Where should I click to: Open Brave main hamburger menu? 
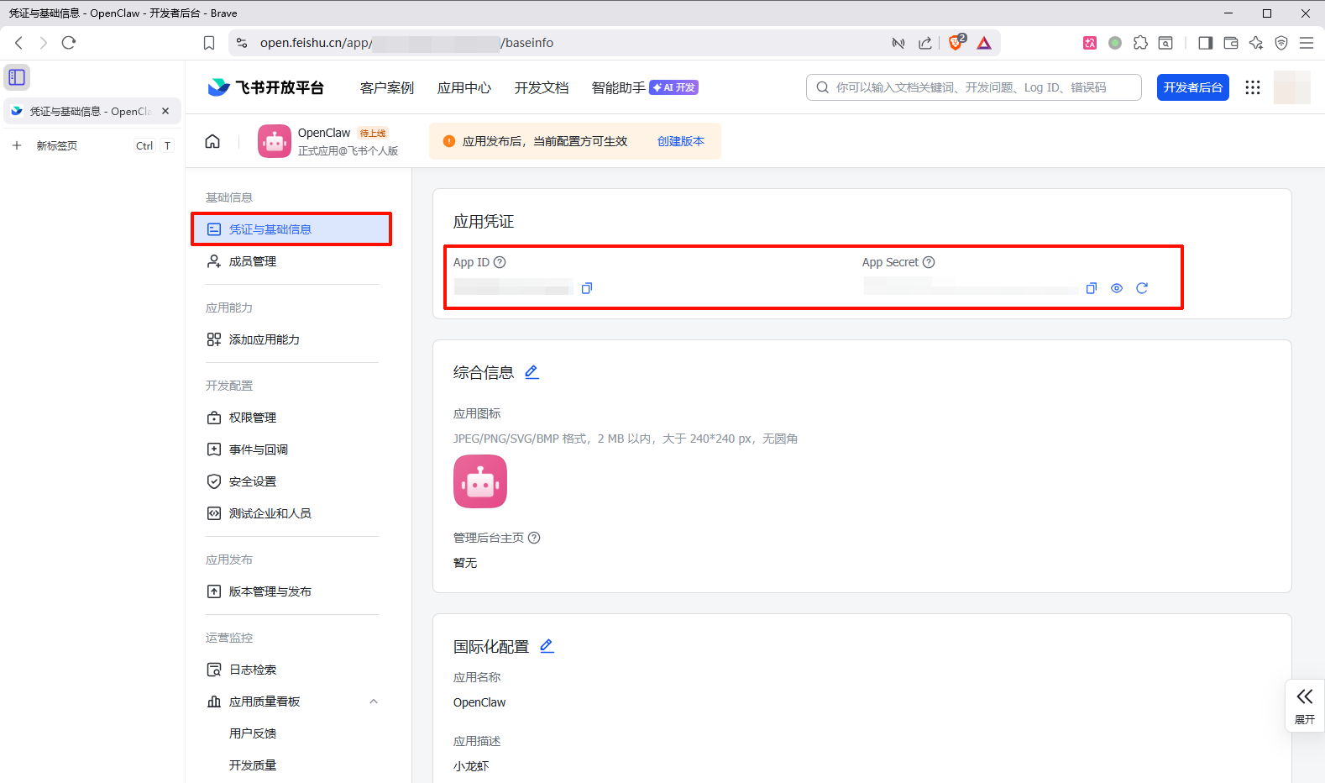1306,43
